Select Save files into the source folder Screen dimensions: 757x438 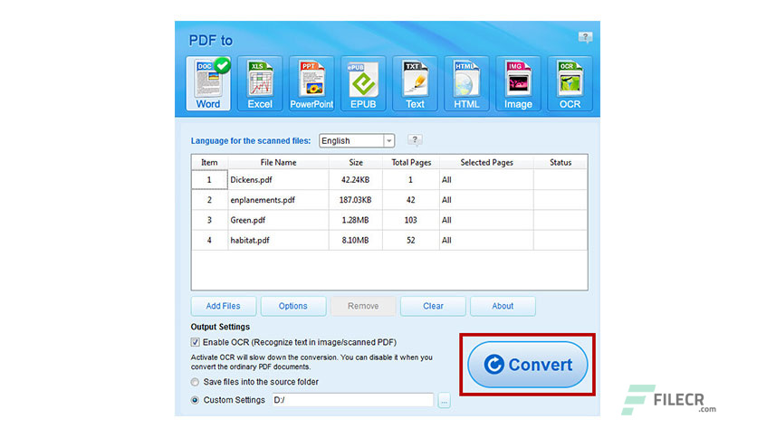pos(195,382)
